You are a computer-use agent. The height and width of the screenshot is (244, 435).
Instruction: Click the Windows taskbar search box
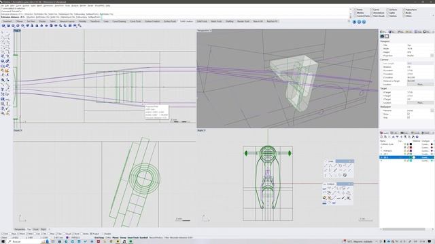coord(25,241)
